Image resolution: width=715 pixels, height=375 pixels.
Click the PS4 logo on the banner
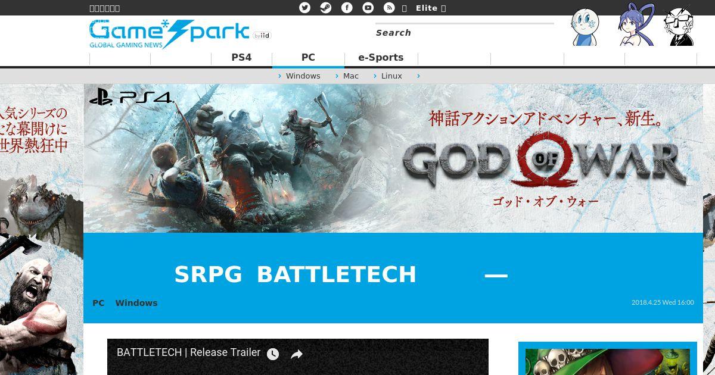pyautogui.click(x=131, y=97)
